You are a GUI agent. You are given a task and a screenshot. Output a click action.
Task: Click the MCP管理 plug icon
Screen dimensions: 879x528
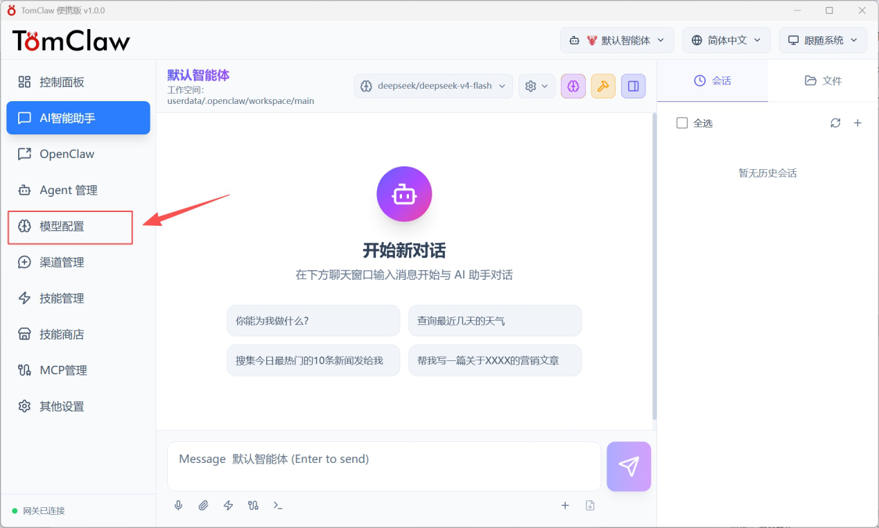click(24, 370)
